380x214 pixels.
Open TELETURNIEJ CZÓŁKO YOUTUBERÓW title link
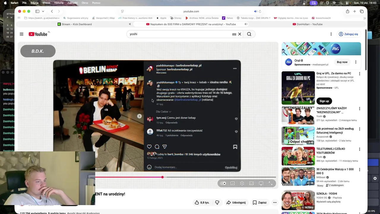(x=331, y=151)
